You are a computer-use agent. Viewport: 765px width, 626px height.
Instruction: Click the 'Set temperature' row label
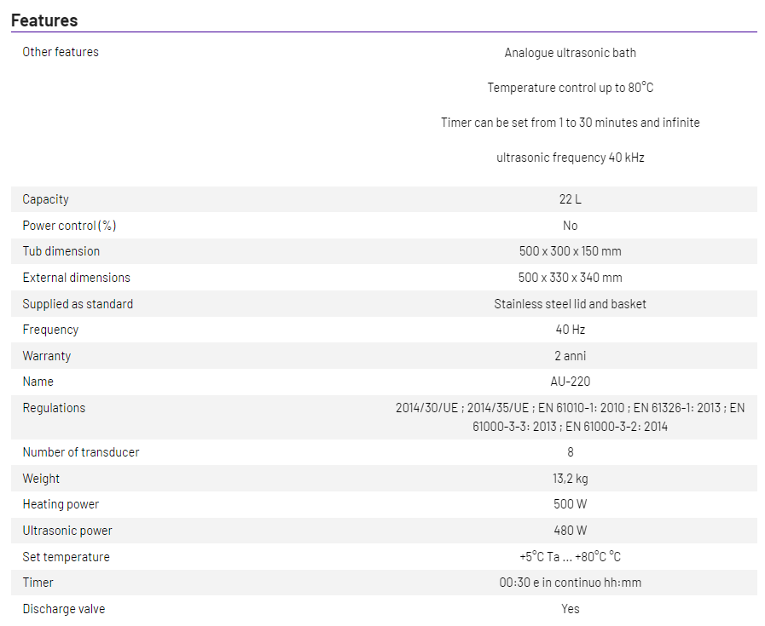(x=66, y=557)
